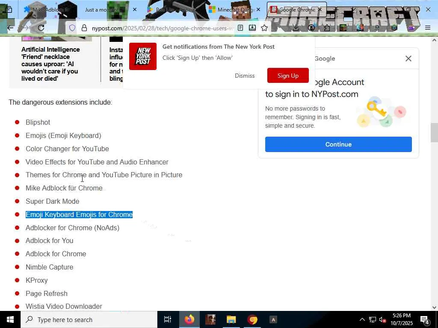Click the blue Continue button

point(338,144)
